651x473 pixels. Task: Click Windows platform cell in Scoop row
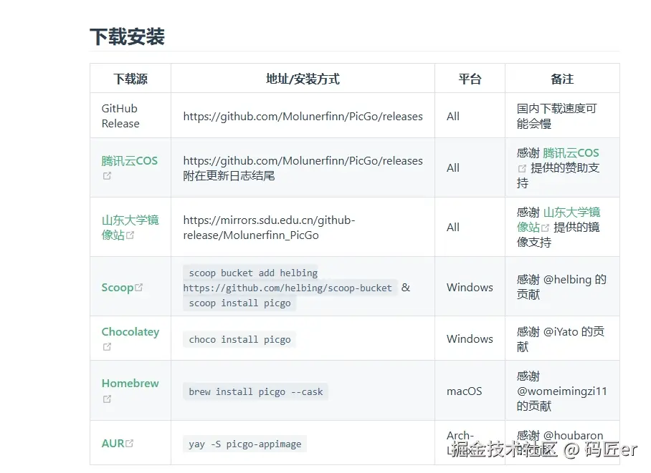470,287
